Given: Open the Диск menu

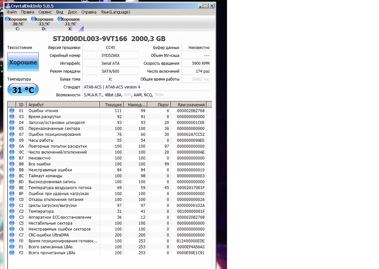Looking at the screenshot, I should click(x=72, y=12).
